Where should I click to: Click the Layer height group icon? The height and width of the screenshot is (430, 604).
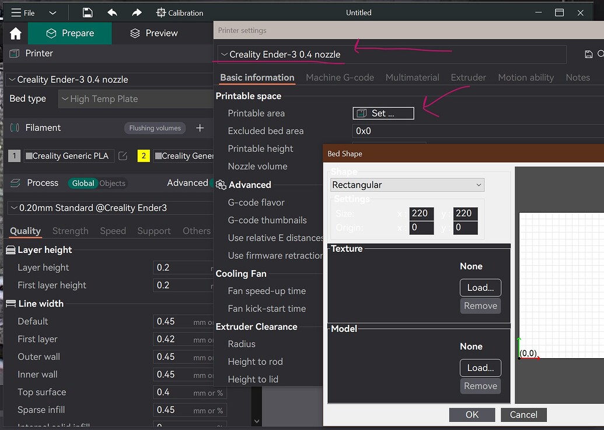pyautogui.click(x=11, y=250)
